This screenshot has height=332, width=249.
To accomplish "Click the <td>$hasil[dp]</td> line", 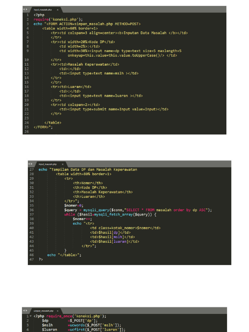I will (110, 232).
